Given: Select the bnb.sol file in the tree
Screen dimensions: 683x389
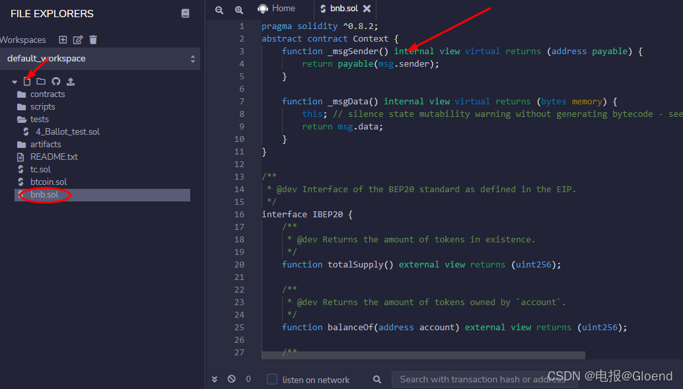Looking at the screenshot, I should 102,195.
